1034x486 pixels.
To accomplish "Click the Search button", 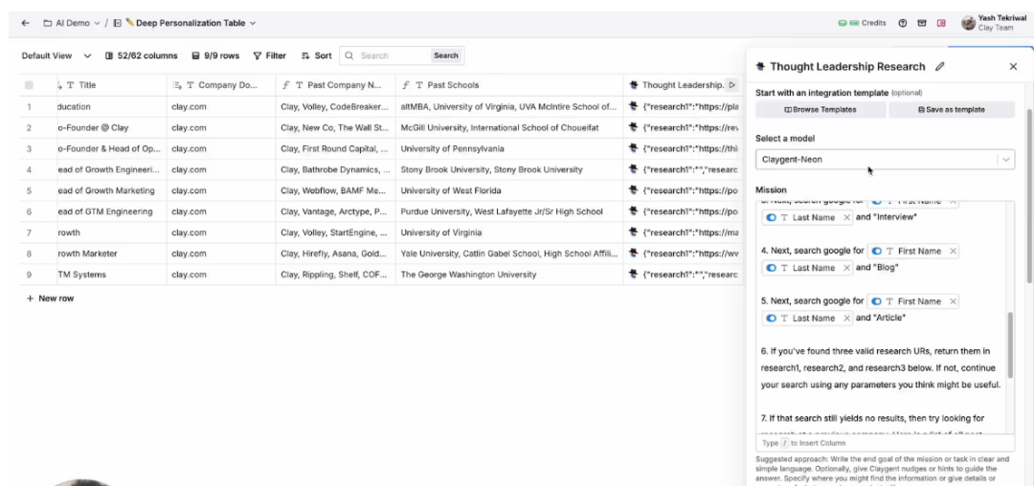I will click(446, 56).
